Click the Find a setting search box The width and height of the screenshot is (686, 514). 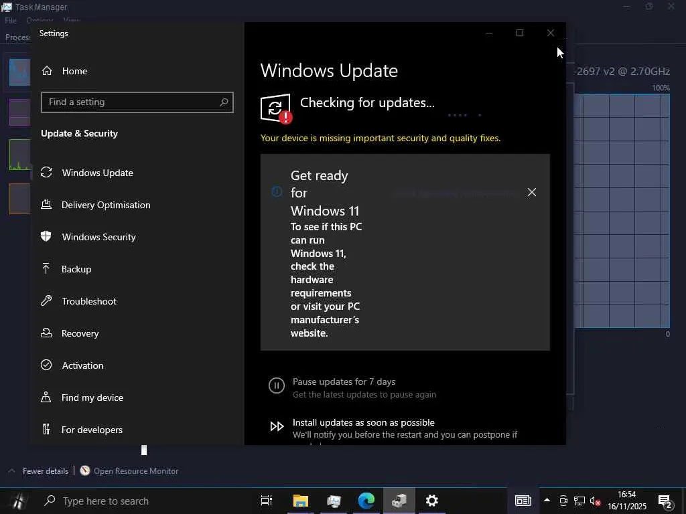click(x=137, y=102)
